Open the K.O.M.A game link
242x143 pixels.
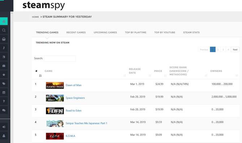tap(70, 136)
